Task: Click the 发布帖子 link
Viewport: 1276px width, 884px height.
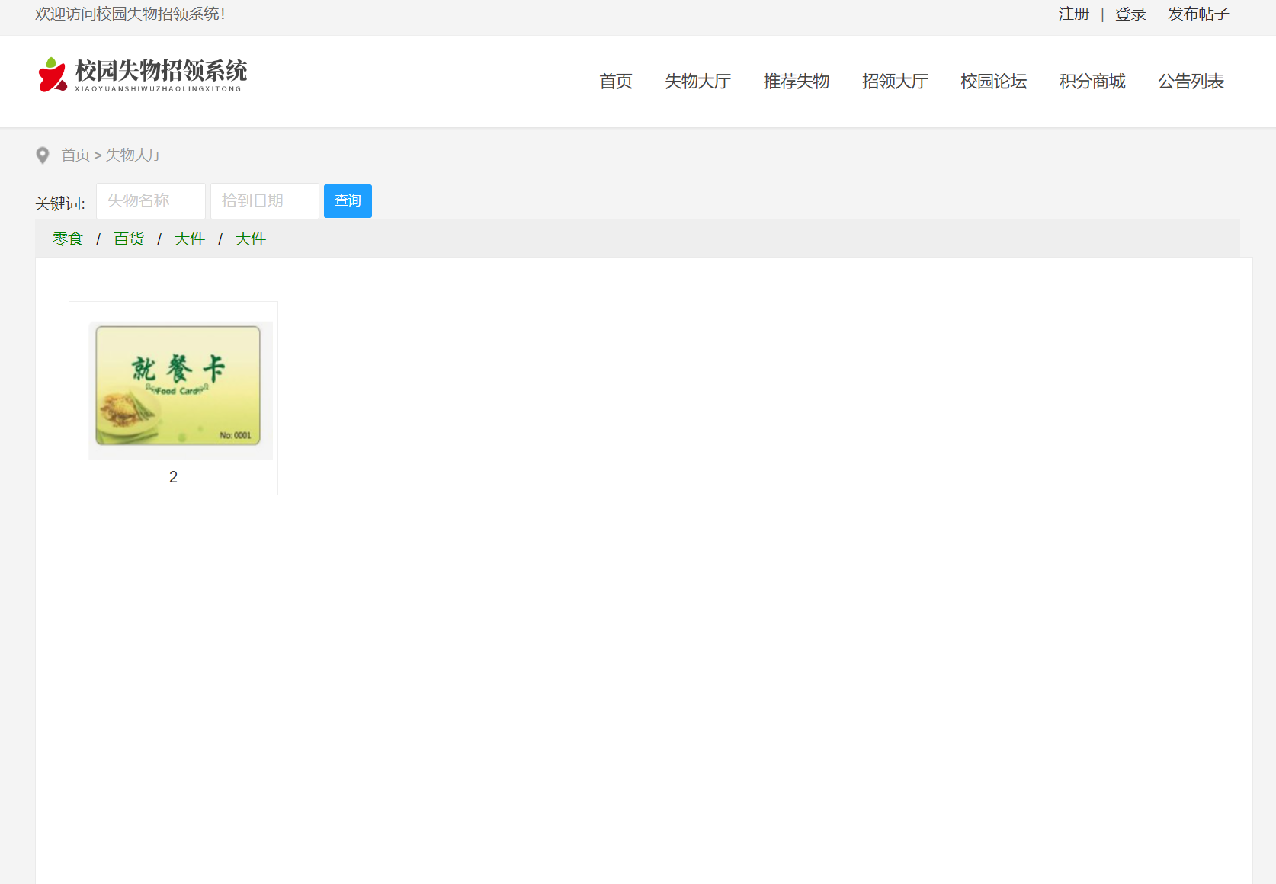Action: tap(1197, 14)
